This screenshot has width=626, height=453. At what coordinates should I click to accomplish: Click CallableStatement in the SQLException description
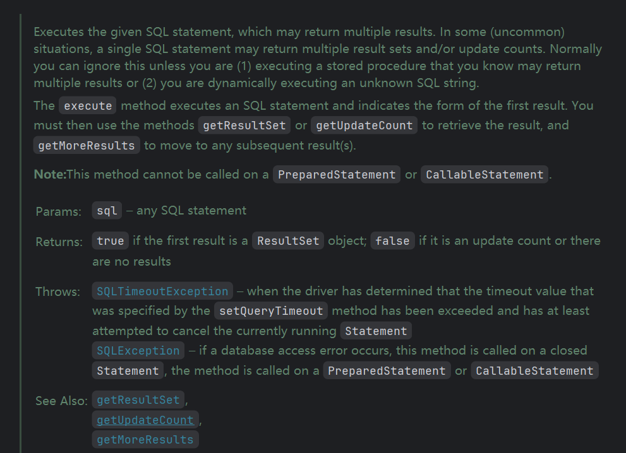pos(534,371)
